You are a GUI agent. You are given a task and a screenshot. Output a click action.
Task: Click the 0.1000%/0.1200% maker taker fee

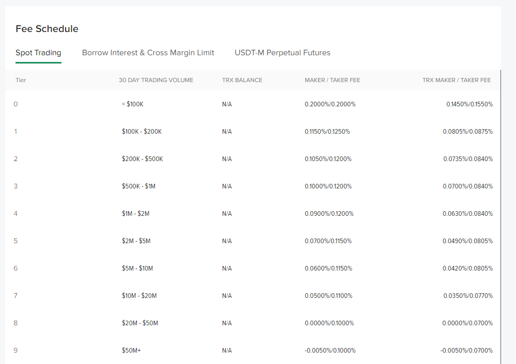pos(329,186)
